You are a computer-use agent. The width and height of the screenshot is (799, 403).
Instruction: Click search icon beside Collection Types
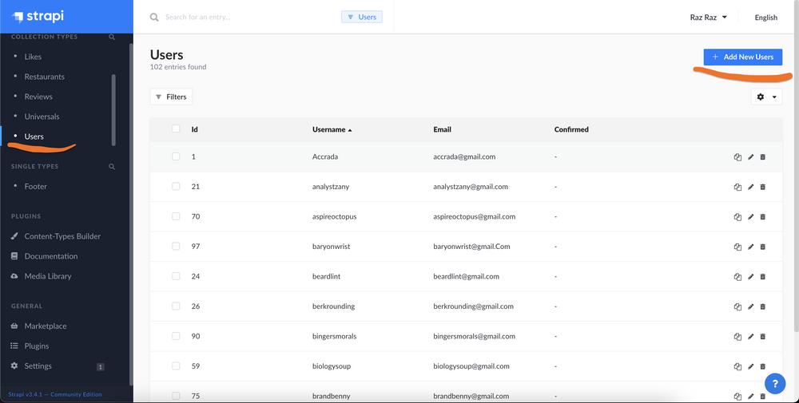(x=112, y=37)
